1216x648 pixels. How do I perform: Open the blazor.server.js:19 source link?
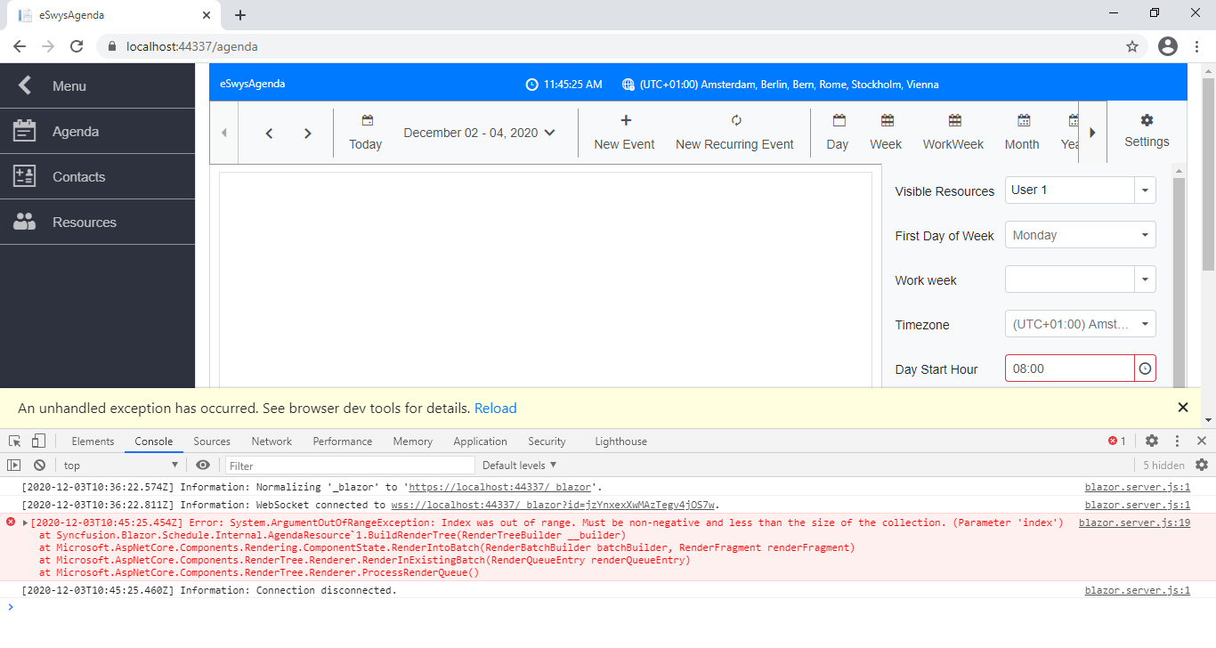[1133, 522]
